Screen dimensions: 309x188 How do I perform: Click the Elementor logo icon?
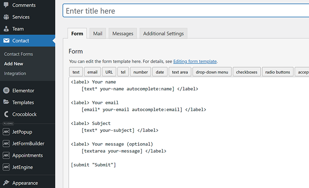point(6,91)
